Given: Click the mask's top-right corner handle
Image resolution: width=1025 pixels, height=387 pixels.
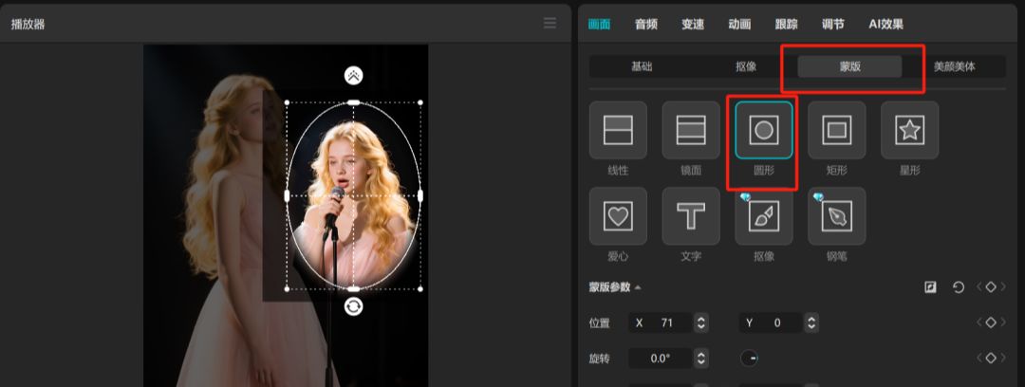Looking at the screenshot, I should point(420,102).
